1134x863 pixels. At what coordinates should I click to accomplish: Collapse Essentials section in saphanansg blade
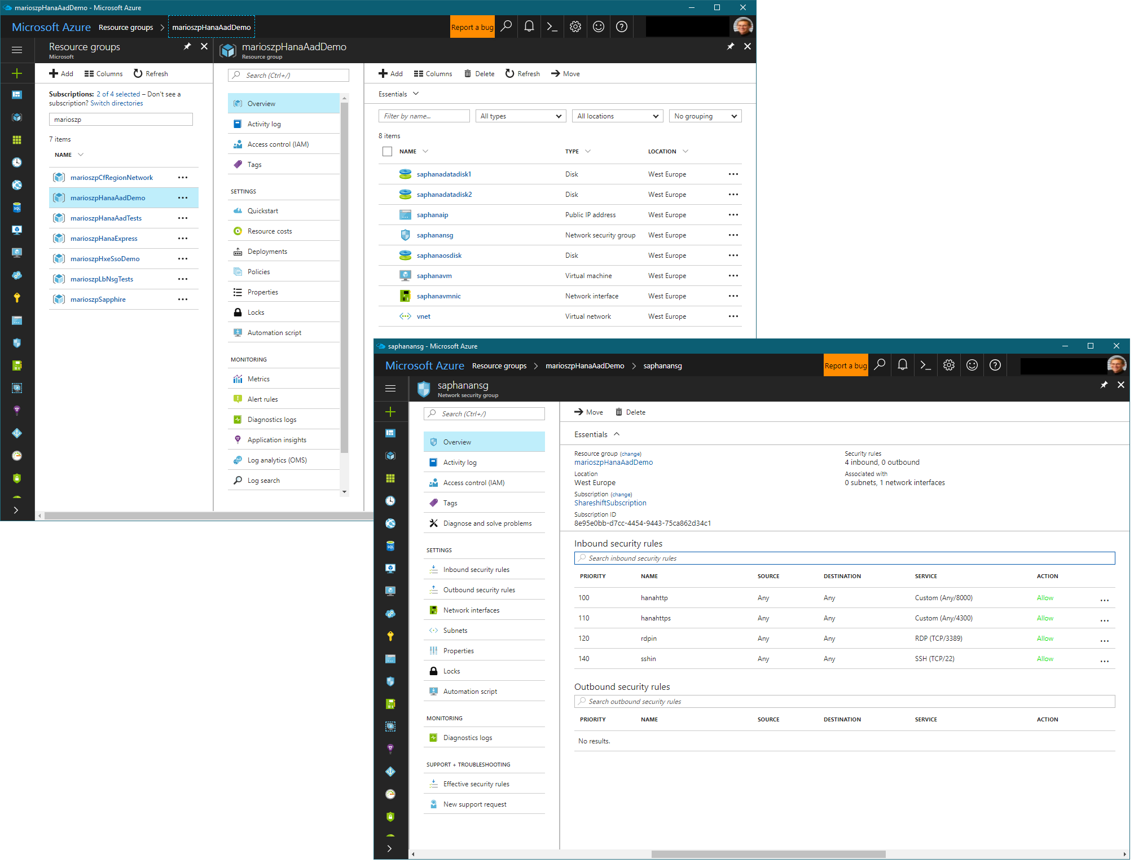click(x=617, y=434)
